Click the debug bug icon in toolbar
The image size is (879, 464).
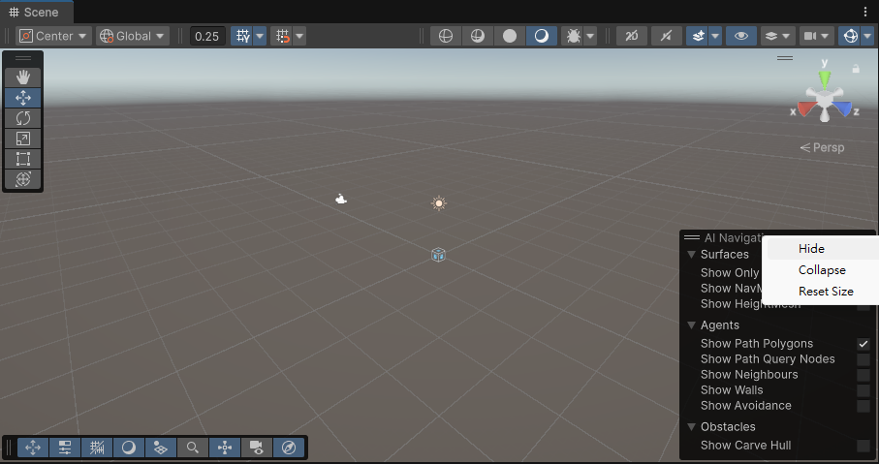pyautogui.click(x=573, y=36)
